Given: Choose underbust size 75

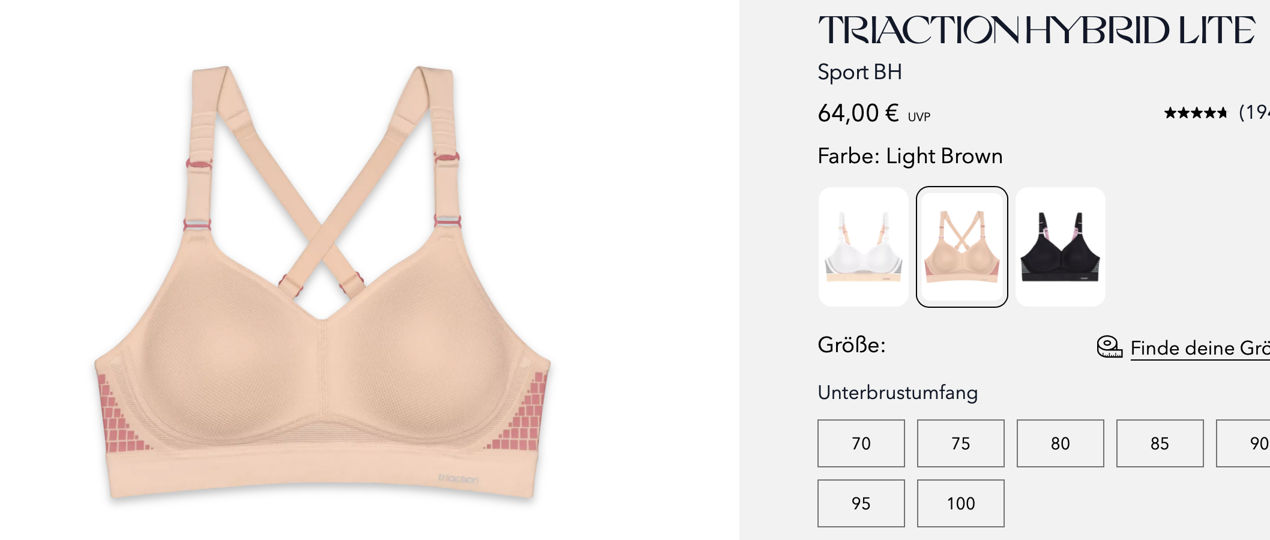Looking at the screenshot, I should coord(961,443).
